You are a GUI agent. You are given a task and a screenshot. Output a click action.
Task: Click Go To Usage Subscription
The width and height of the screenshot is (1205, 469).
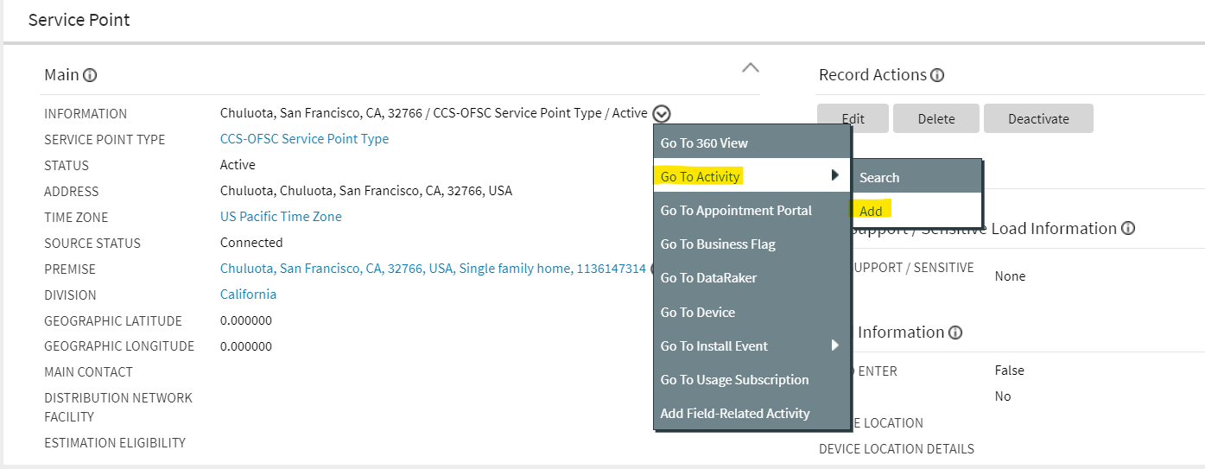734,380
